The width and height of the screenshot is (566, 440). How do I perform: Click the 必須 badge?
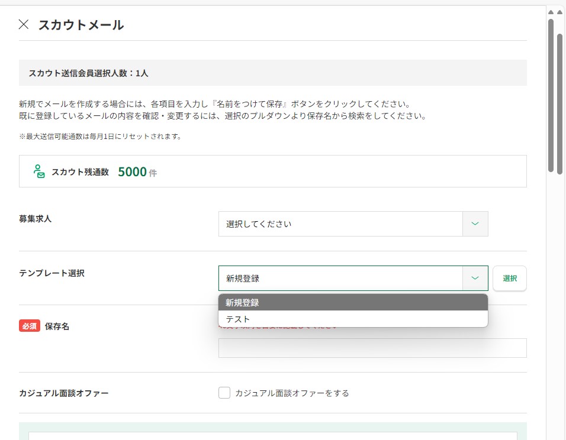pyautogui.click(x=30, y=326)
